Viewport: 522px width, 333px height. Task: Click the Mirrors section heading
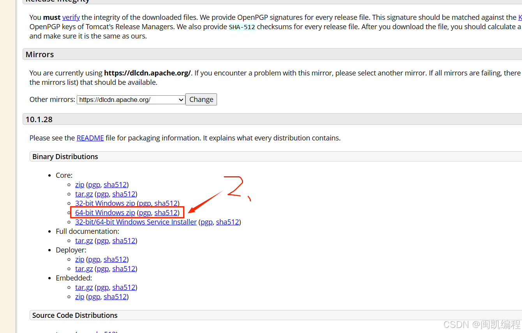pos(40,54)
